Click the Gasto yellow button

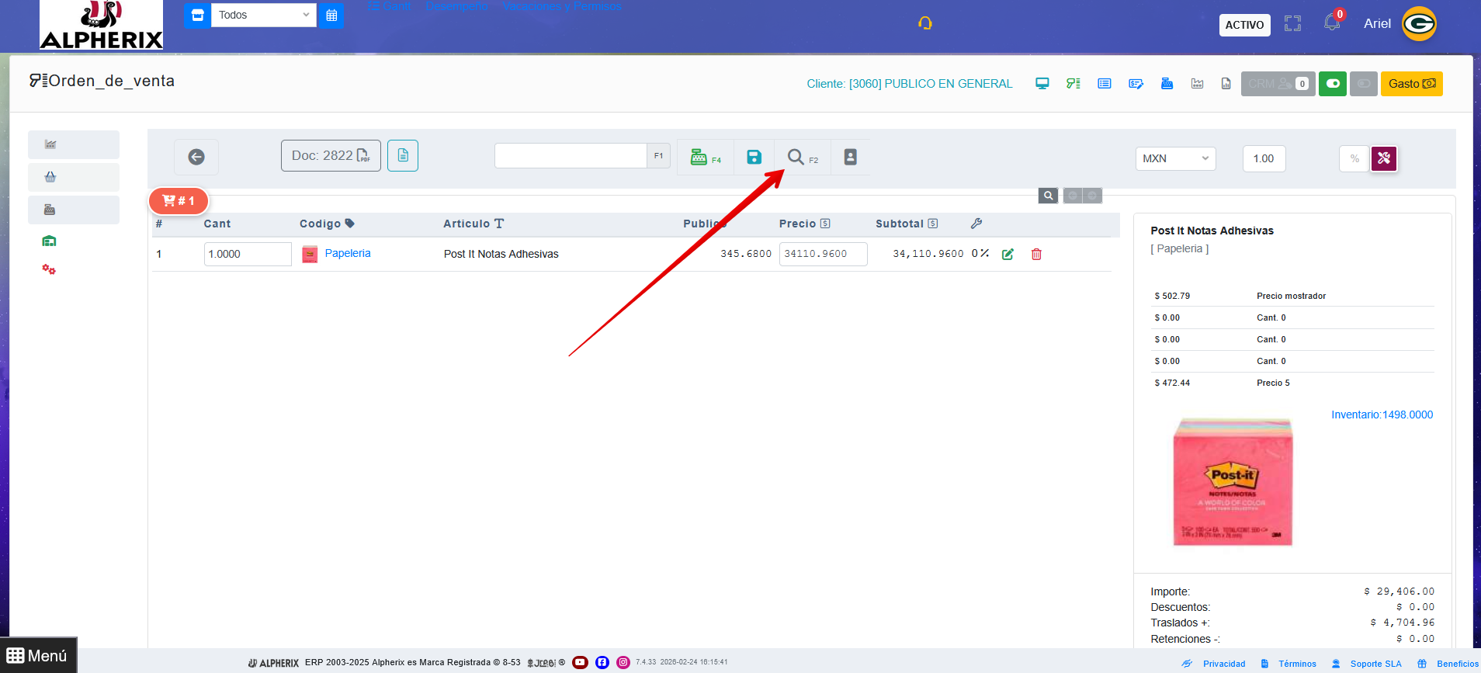(1411, 84)
